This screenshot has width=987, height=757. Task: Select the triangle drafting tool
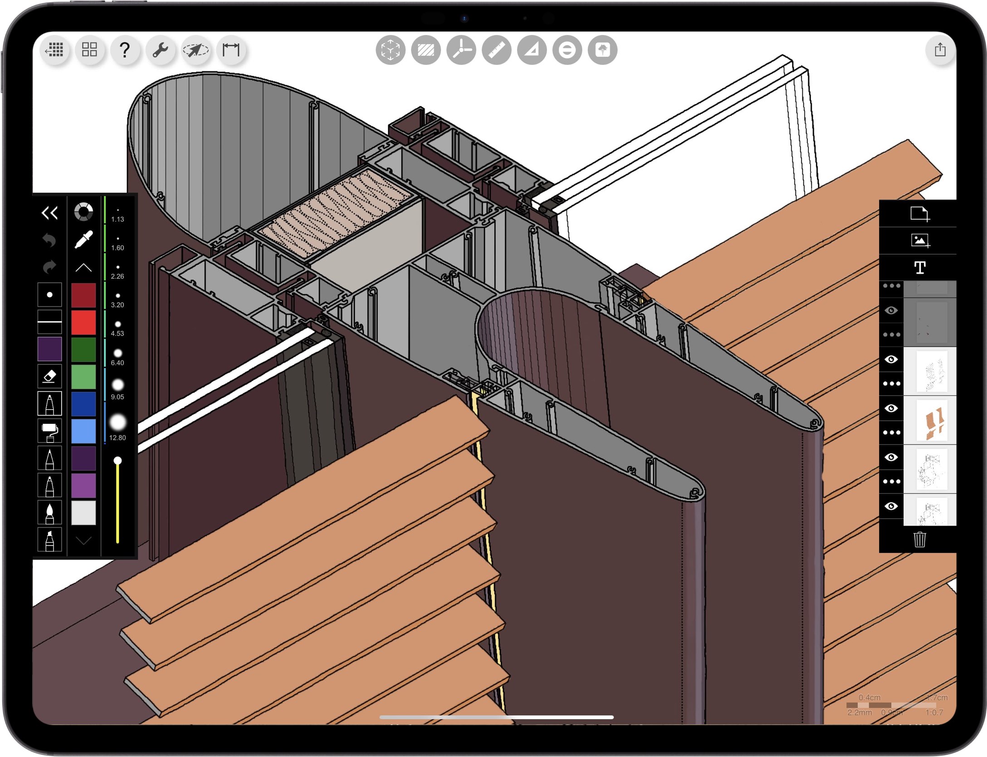532,50
